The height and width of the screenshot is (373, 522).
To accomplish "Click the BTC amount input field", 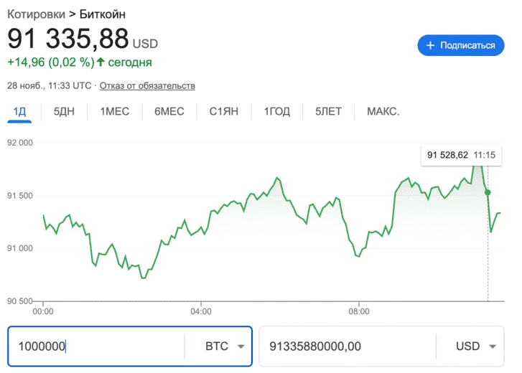I will 96,346.
